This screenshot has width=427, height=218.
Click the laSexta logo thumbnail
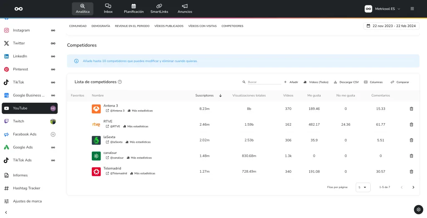[96, 140]
